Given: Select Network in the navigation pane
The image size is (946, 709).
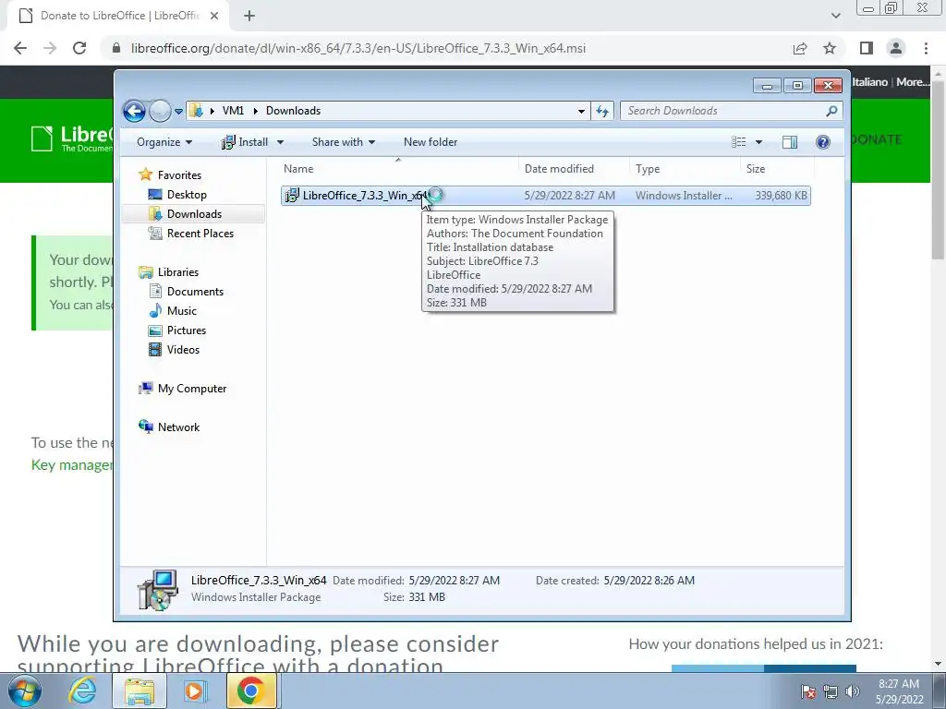Looking at the screenshot, I should point(178,427).
